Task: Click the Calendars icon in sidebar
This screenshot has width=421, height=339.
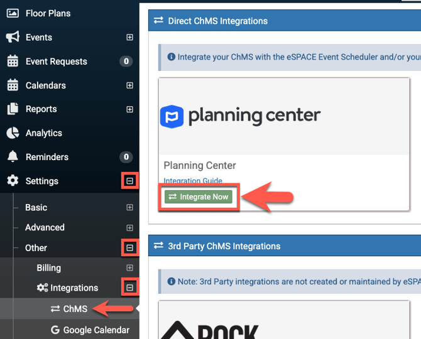Action: [13, 85]
